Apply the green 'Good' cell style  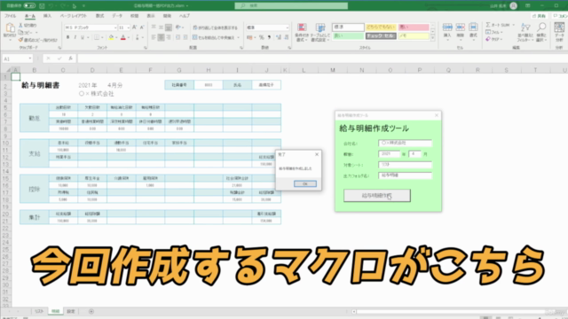(348, 35)
